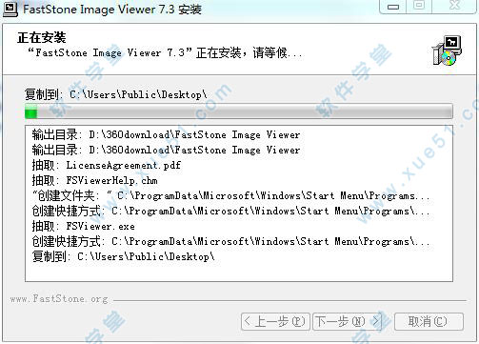The image size is (479, 344).
Task: Click the Next 下一步(N) button
Action: point(347,321)
